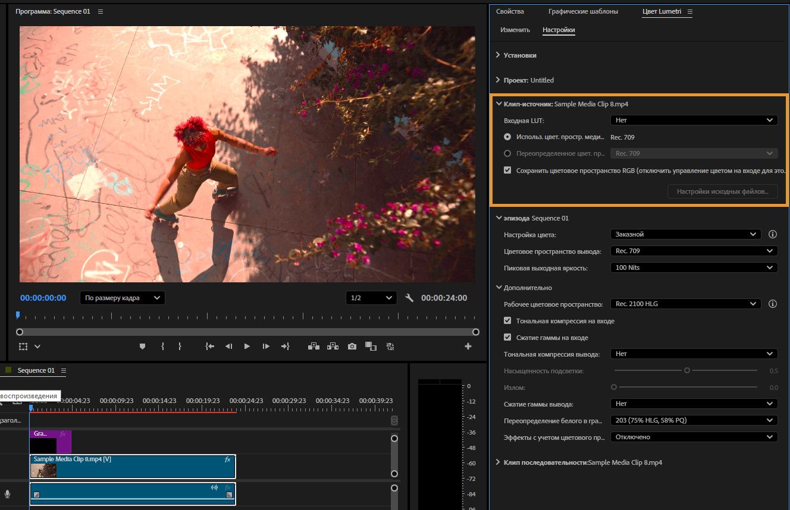Select the Переопределенное цвет. пр. radio button
The height and width of the screenshot is (510, 790).
[507, 153]
